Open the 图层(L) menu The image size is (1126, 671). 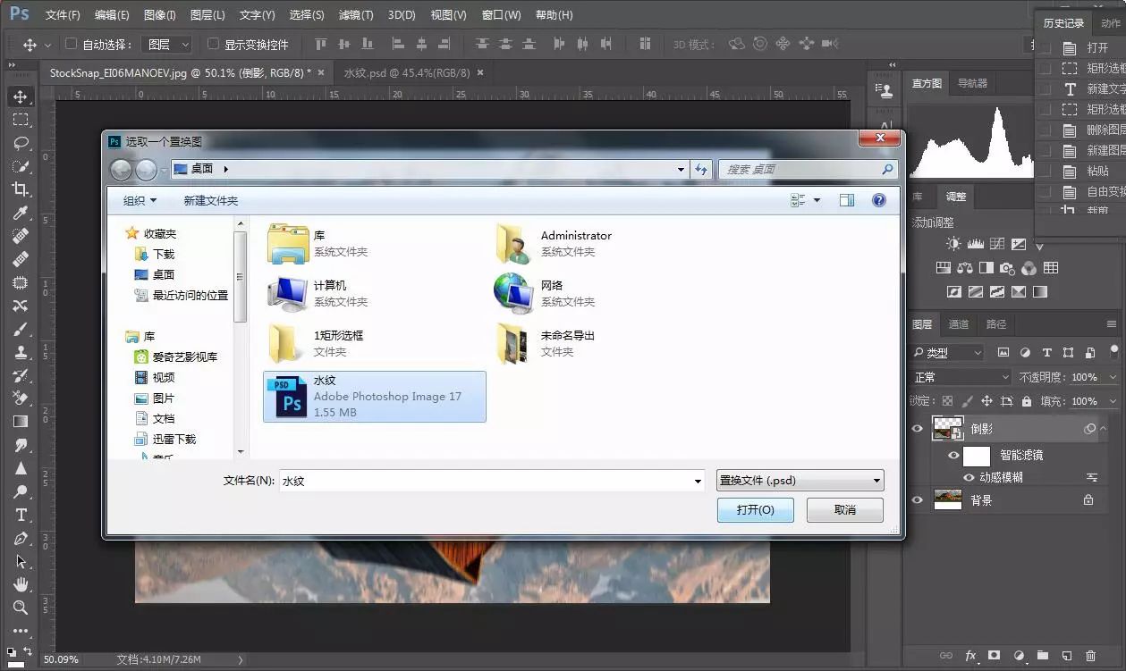(x=207, y=15)
